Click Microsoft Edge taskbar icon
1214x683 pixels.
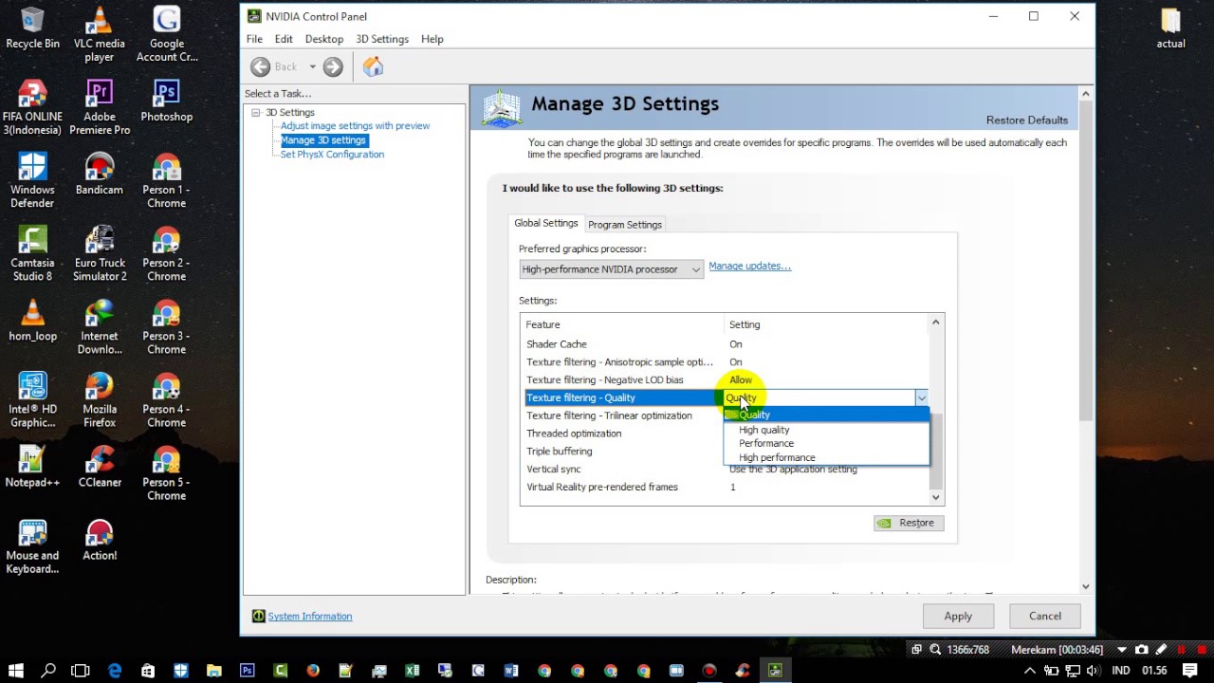(x=115, y=671)
